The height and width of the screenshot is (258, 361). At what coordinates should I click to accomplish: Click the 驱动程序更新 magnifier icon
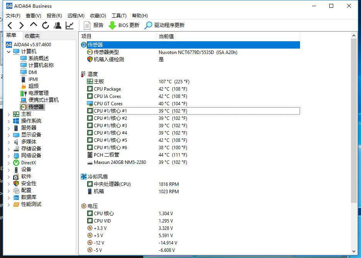tap(148, 25)
